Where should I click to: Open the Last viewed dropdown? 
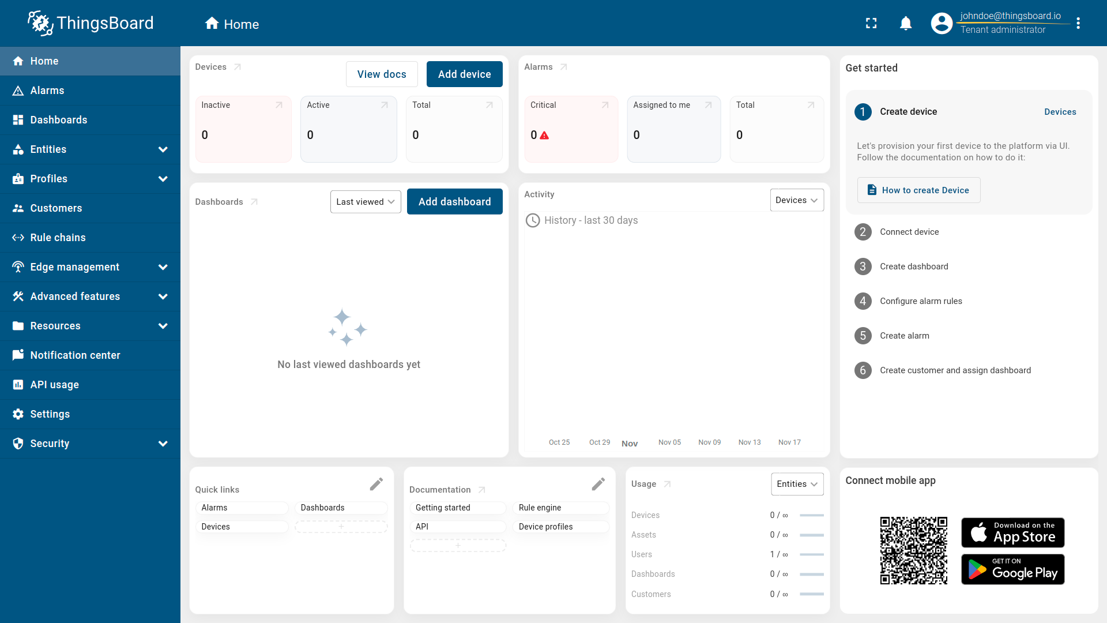366,202
